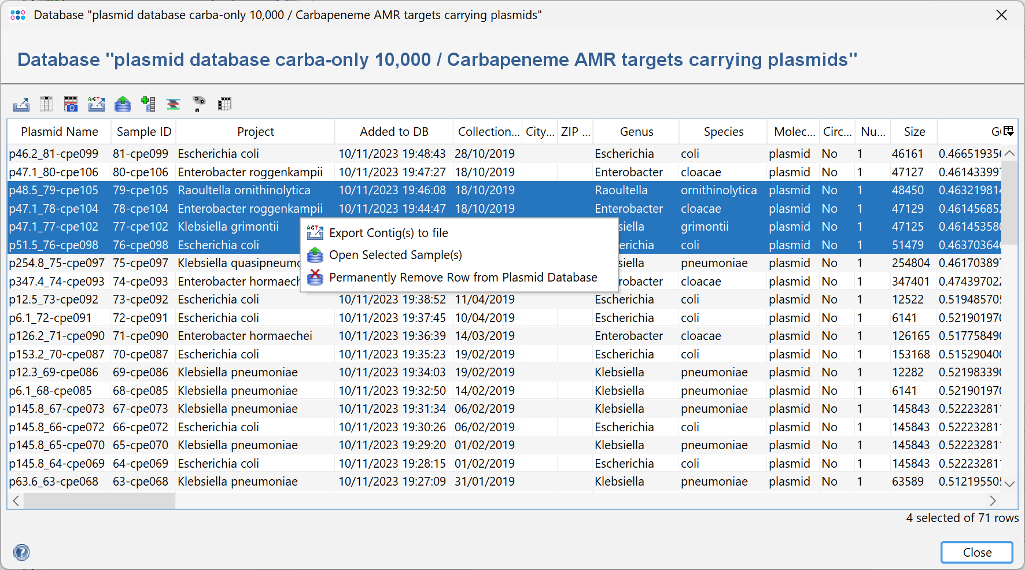Image resolution: width=1025 pixels, height=570 pixels.
Task: Click the stacked layers alignment toolbar icon
Action: 174,104
